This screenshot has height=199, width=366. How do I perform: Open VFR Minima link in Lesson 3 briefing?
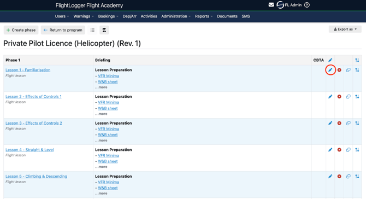108,129
